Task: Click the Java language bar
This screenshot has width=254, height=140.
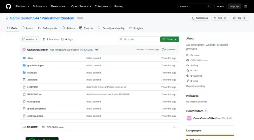Action: click(x=210, y=135)
